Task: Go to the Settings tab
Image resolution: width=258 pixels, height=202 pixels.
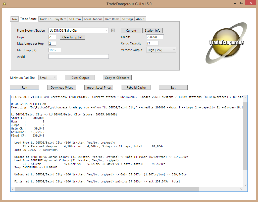Action: pos(128,19)
